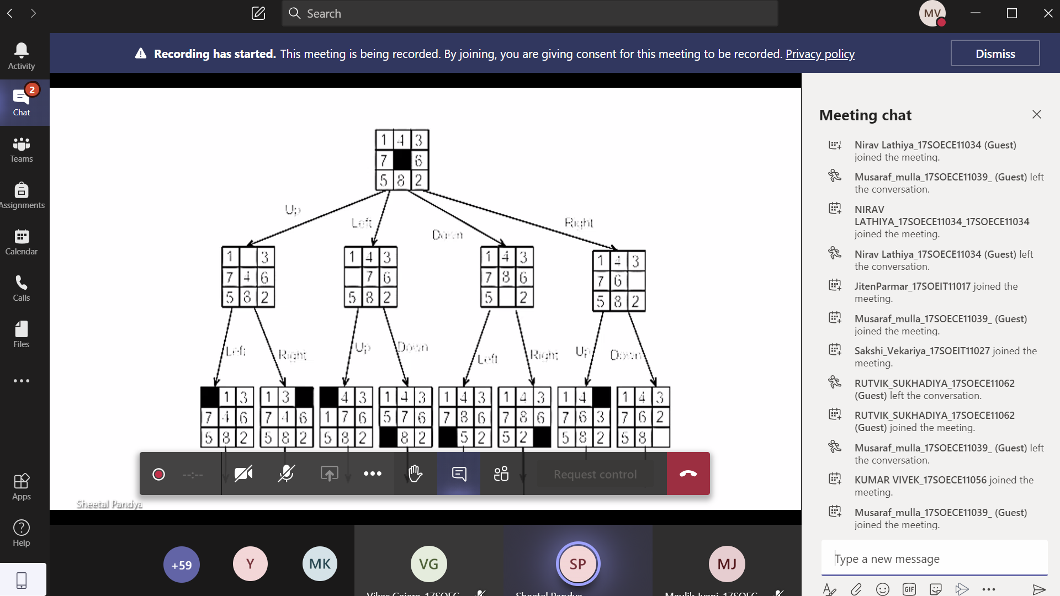Dismiss the recording notification banner
This screenshot has height=596, width=1060.
click(995, 54)
